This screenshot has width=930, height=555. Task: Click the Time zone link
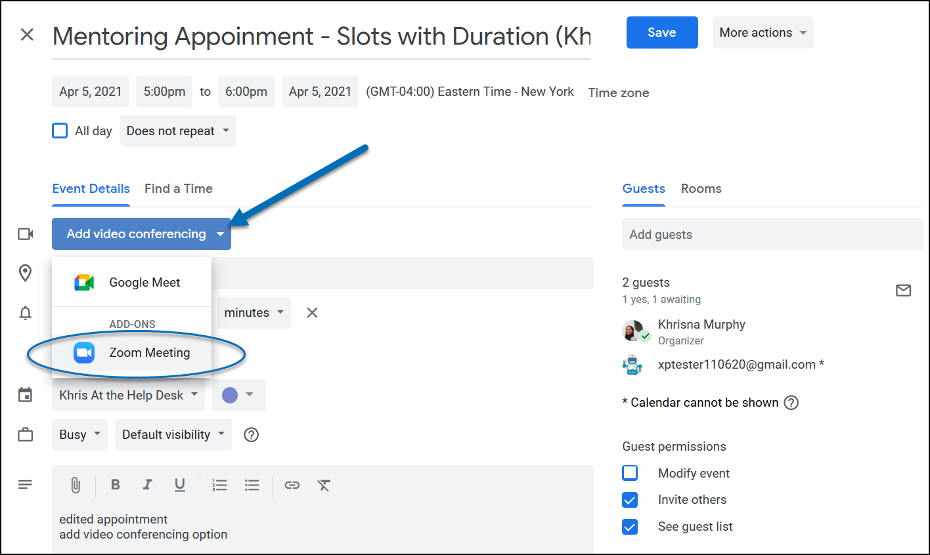point(618,92)
